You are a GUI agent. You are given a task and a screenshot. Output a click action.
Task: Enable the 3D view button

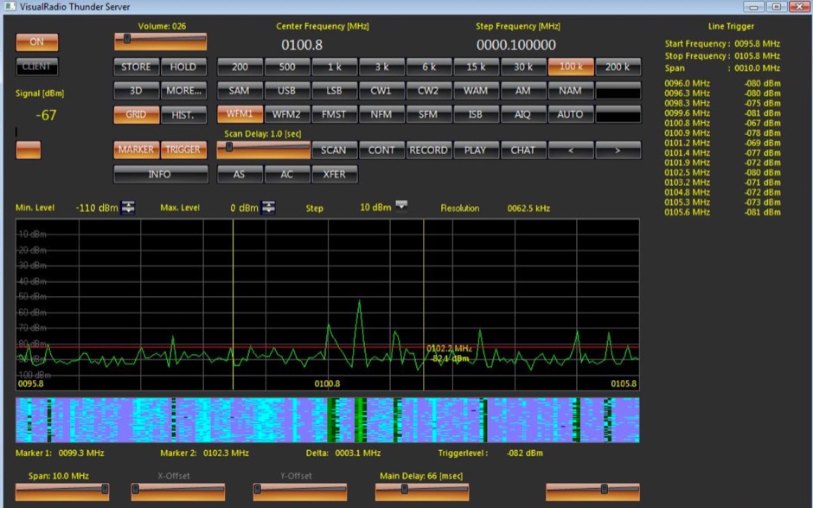coord(136,91)
